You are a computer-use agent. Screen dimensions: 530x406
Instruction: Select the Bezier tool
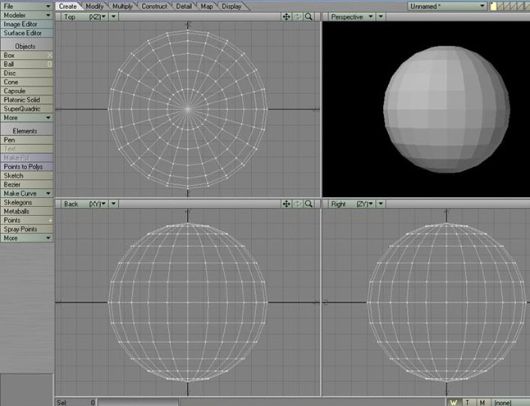[x=27, y=184]
